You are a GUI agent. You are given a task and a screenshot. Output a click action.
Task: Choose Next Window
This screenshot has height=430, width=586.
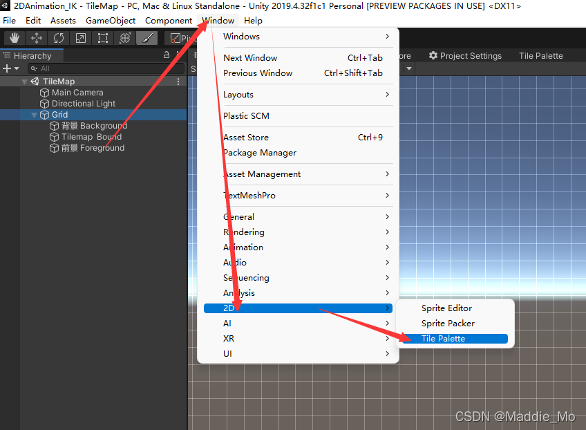[299, 58]
